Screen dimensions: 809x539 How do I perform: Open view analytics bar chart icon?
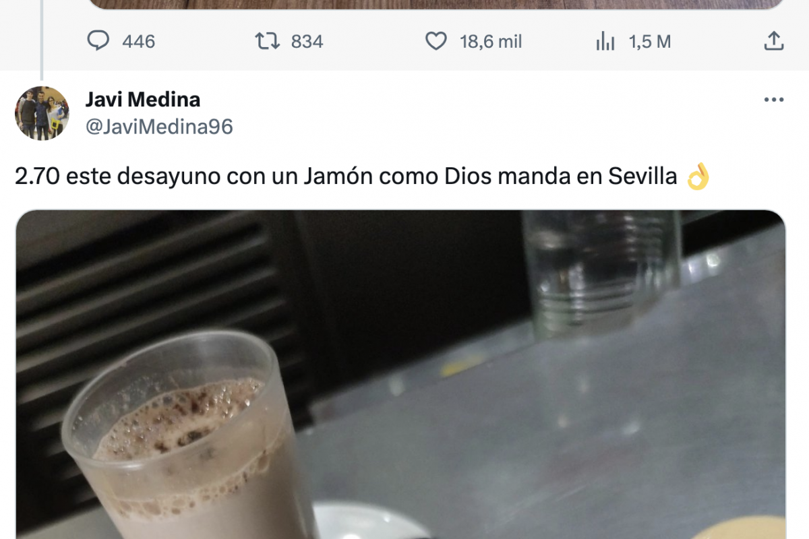[x=605, y=42]
